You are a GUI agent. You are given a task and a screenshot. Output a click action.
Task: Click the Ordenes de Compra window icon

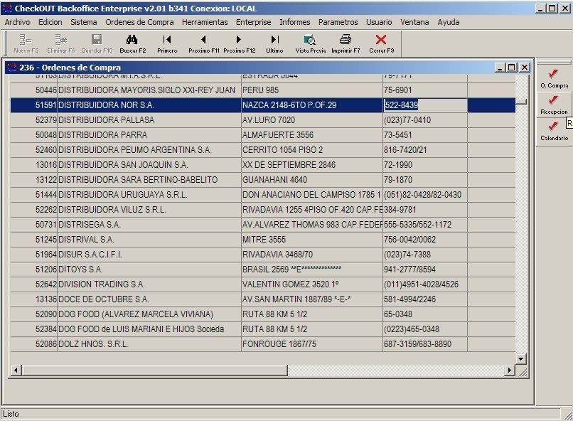[11, 68]
